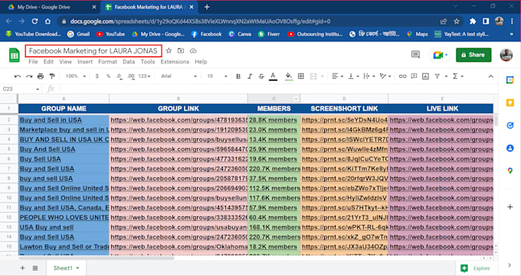This screenshot has width=521, height=276.
Task: Click the Insert comment icon
Action: tap(414, 76)
